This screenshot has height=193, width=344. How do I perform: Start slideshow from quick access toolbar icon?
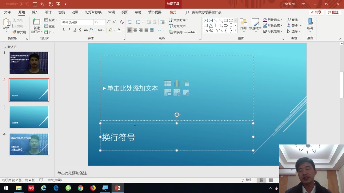coord(58,4)
